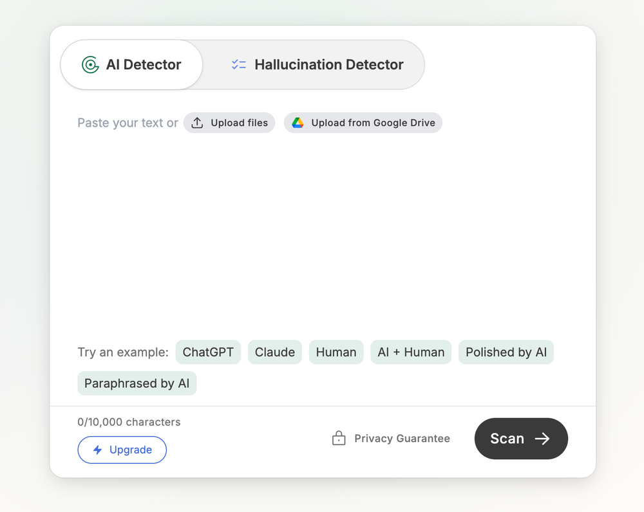This screenshot has width=644, height=512.
Task: Click the Upload files button
Action: 229,122
